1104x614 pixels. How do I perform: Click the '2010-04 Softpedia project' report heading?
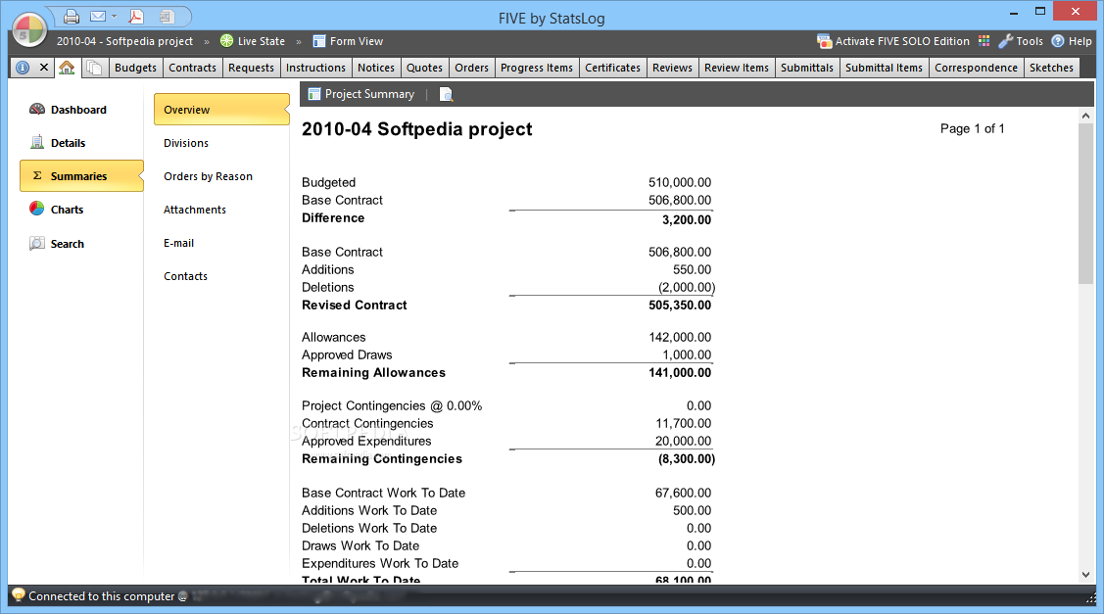coord(417,129)
